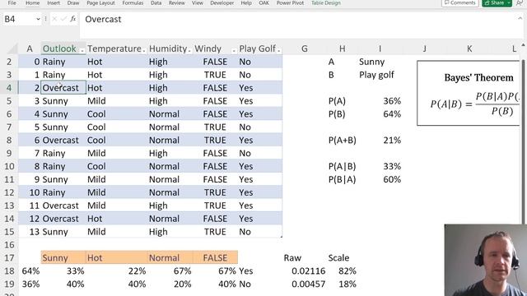The image size is (527, 296).
Task: Click the orange Sunny cell in row 17
Action: 63,257
